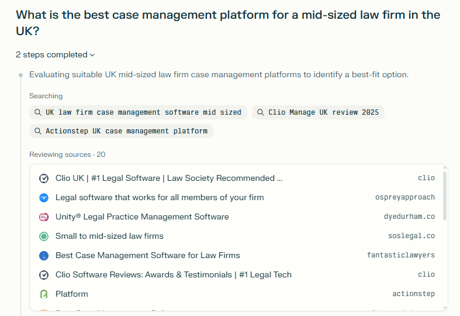Image resolution: width=460 pixels, height=316 pixels.
Task: Open 'Unity Legal Practice Management Software' source
Action: [x=142, y=217]
